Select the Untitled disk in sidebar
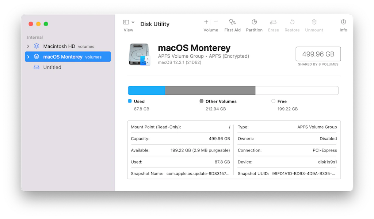Image resolution: width=374 pixels, height=219 pixels. pyautogui.click(x=52, y=67)
